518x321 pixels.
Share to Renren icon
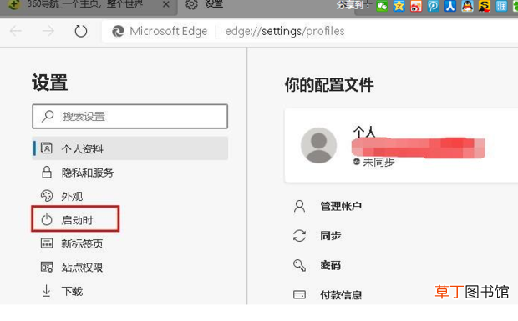pyautogui.click(x=450, y=6)
